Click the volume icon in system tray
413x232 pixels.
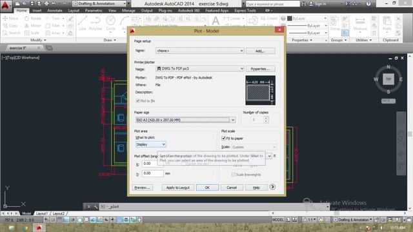[x=381, y=227]
